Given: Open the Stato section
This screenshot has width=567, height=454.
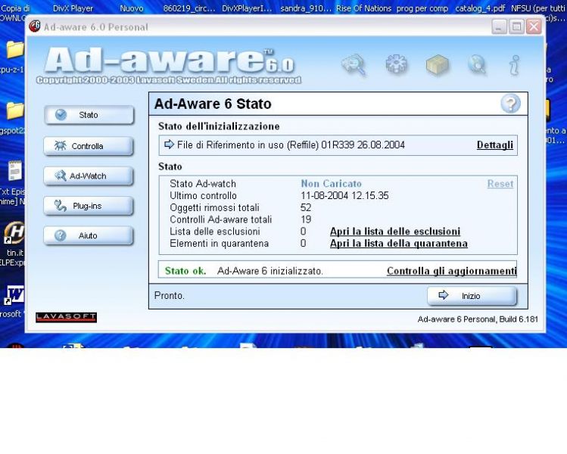Looking at the screenshot, I should click(x=89, y=115).
